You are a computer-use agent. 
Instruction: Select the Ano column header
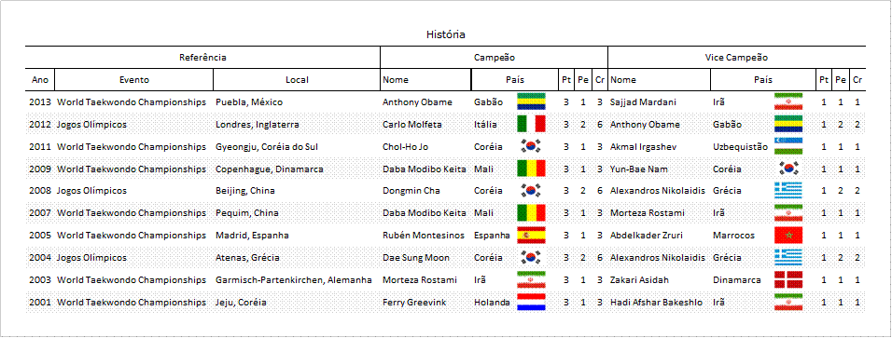pyautogui.click(x=40, y=80)
